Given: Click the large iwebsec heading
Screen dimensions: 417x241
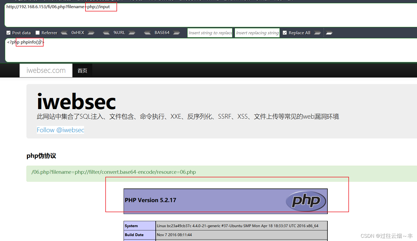Looking at the screenshot, I should pyautogui.click(x=76, y=102).
